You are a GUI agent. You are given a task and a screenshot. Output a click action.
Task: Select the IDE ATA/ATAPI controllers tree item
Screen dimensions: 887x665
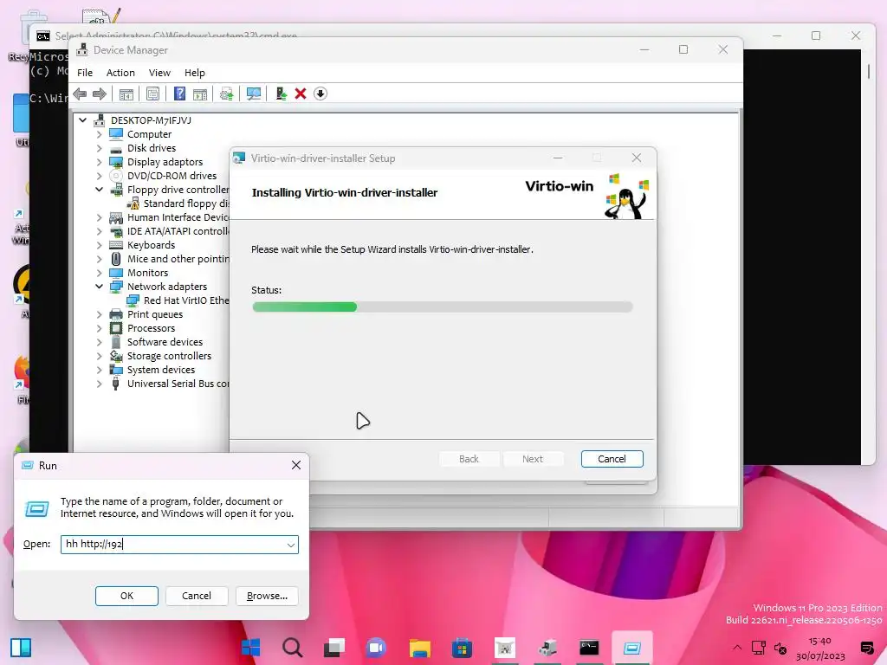click(178, 231)
